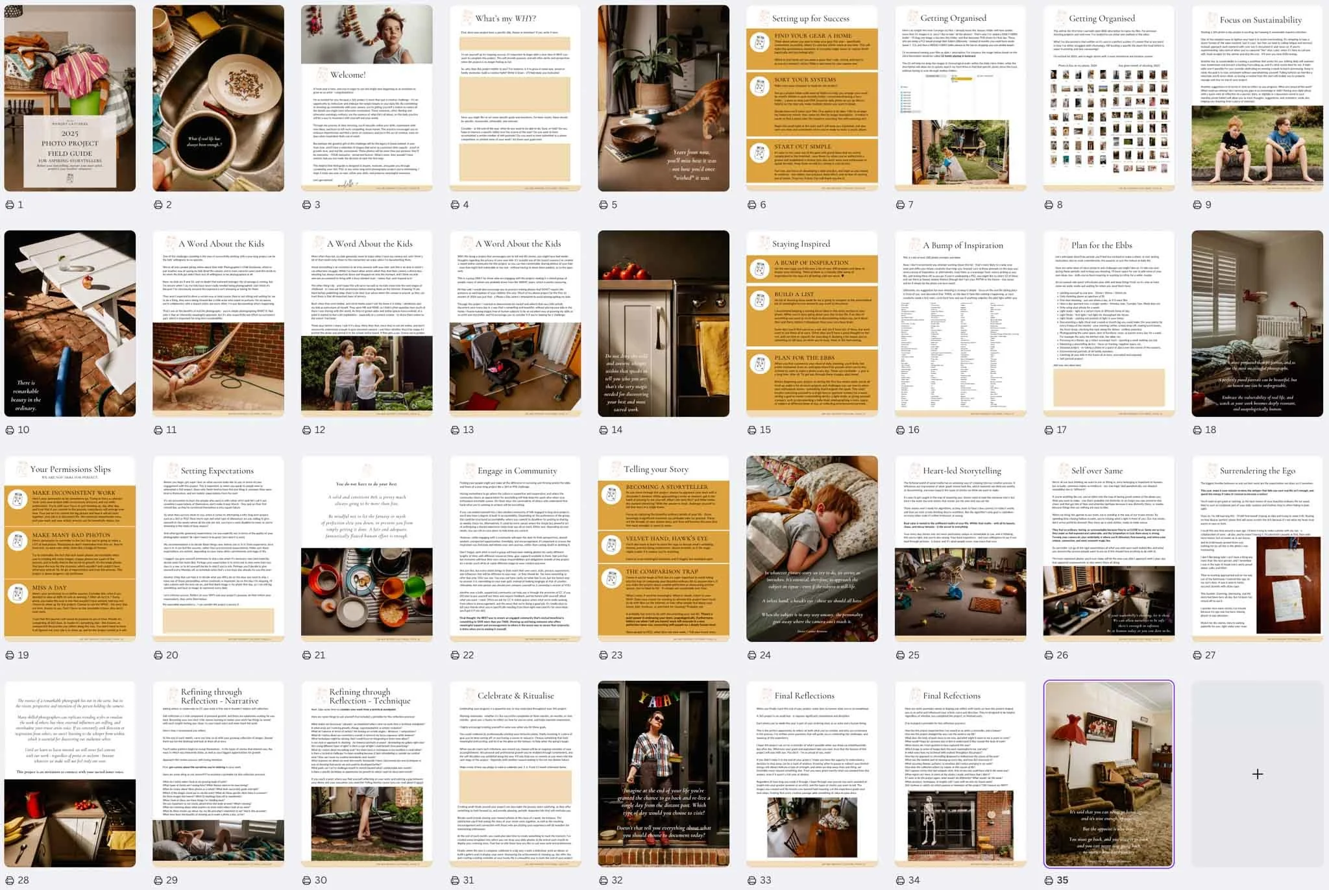
Task: Open the Staying Inspired page thumbnail
Action: pos(812,323)
